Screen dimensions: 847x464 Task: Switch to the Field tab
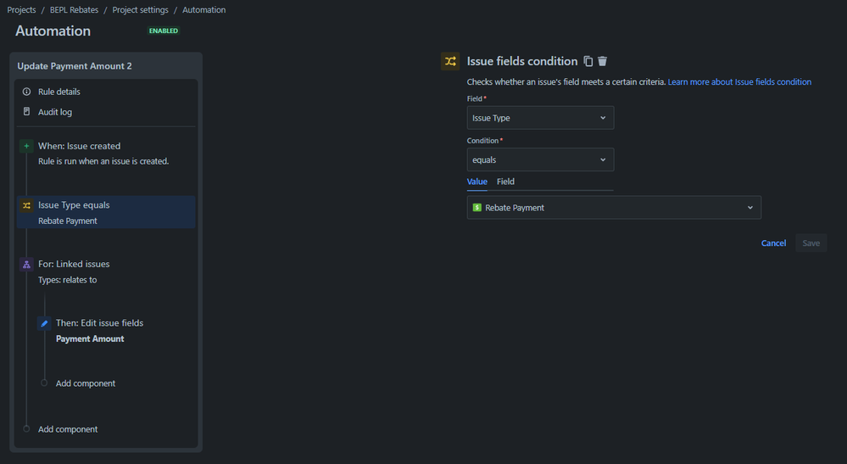coord(505,182)
